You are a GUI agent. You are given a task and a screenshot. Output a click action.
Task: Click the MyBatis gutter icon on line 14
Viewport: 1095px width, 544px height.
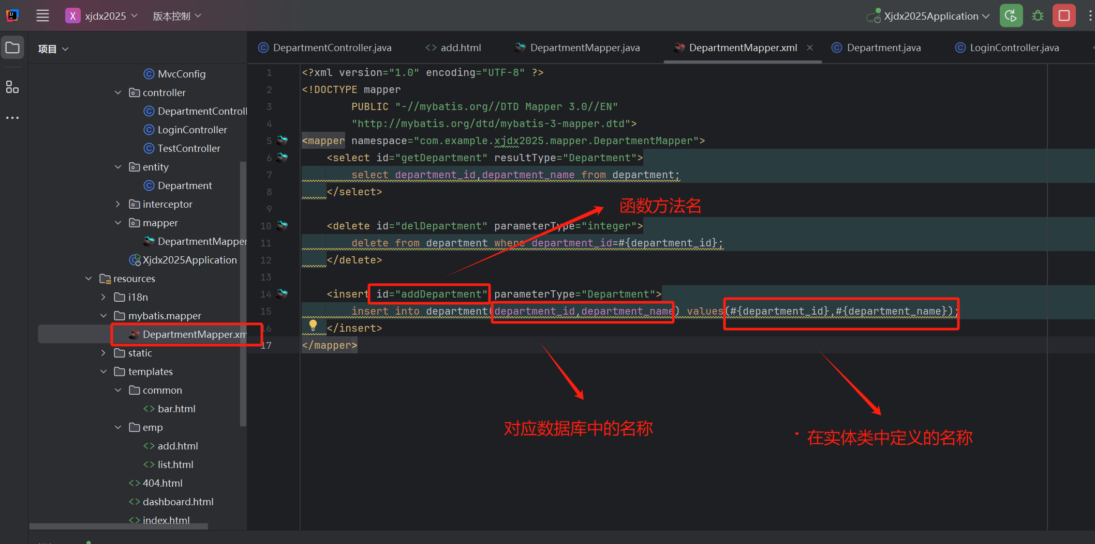282,293
